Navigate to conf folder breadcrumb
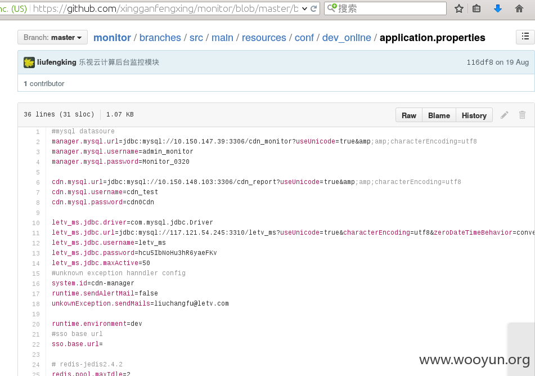This screenshot has width=535, height=376. (304, 38)
